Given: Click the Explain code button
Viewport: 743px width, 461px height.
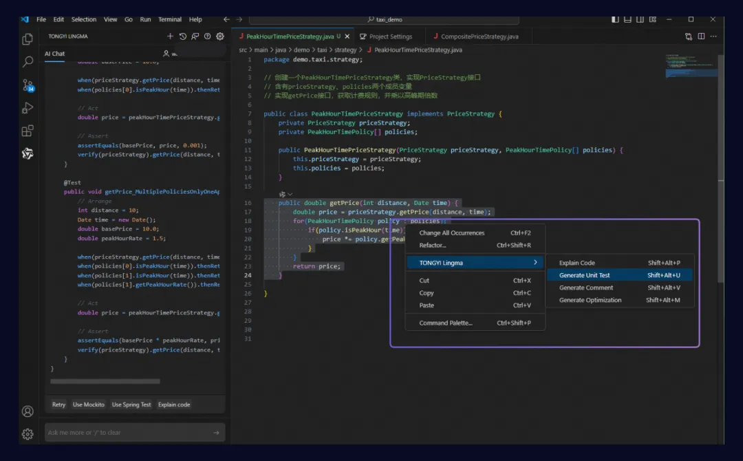Looking at the screenshot, I should tap(174, 405).
